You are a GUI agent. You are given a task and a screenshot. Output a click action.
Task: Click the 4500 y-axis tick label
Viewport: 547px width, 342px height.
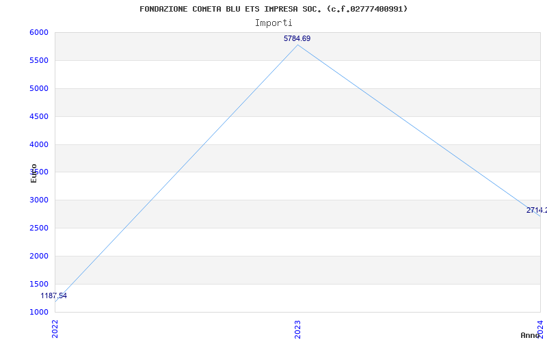point(39,116)
